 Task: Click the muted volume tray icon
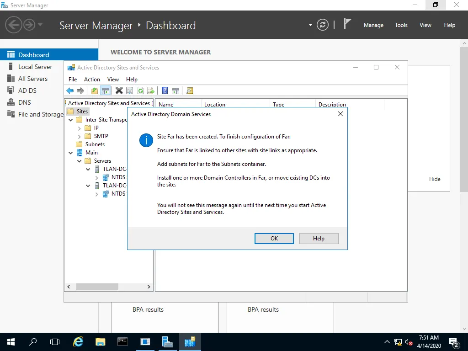pyautogui.click(x=409, y=342)
